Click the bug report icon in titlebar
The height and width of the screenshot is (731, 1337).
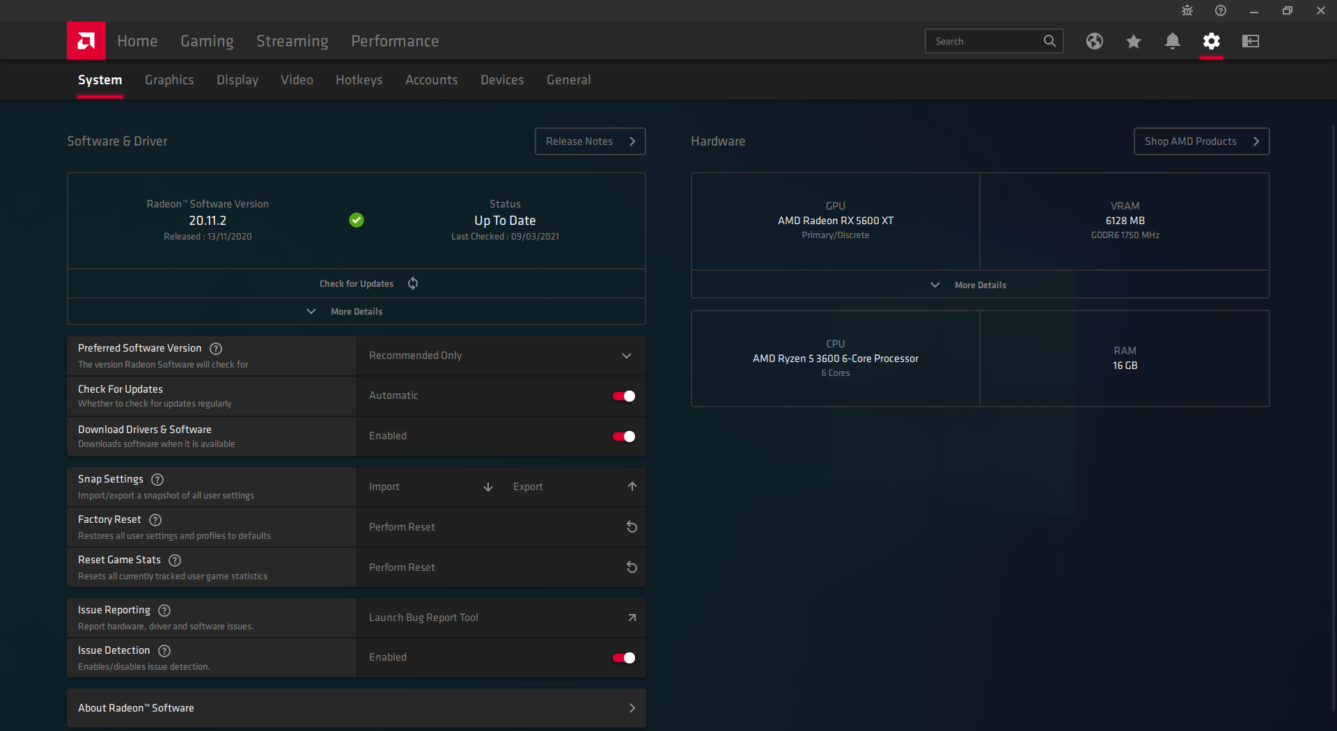(x=1186, y=10)
